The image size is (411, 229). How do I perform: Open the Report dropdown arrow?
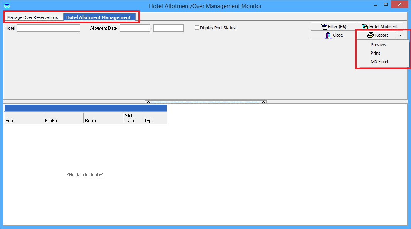pyautogui.click(x=401, y=35)
